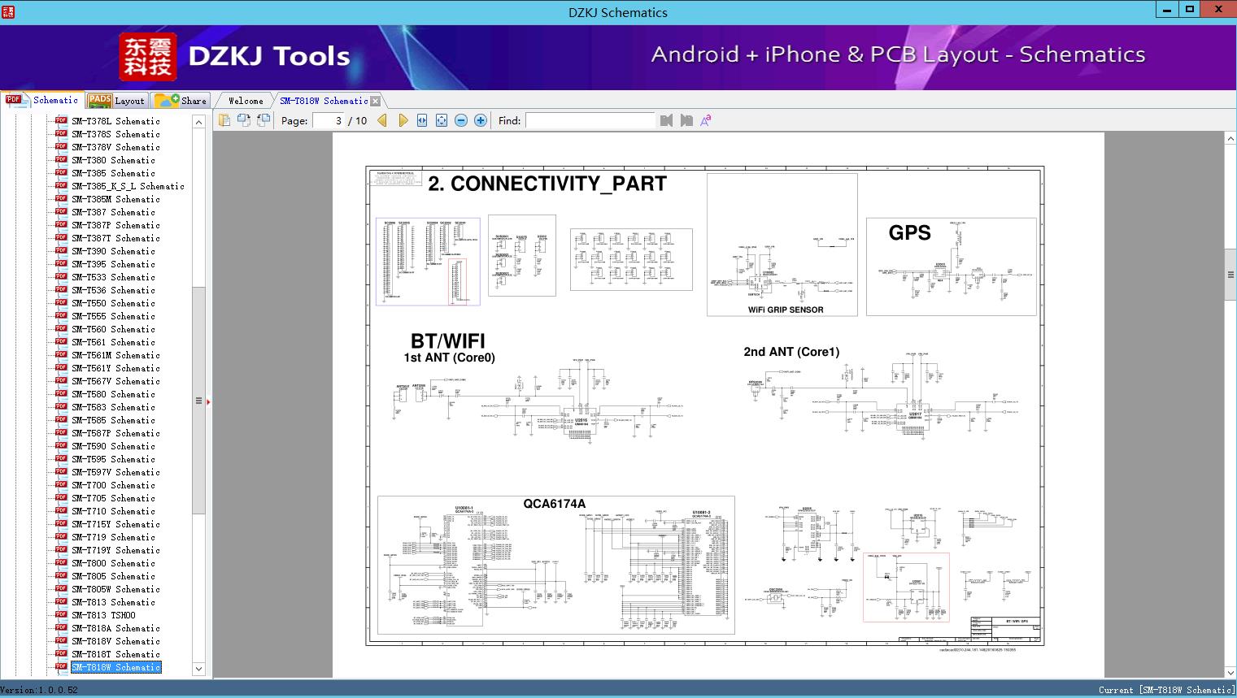Open the Share tab
The height and width of the screenshot is (698, 1237).
181,101
